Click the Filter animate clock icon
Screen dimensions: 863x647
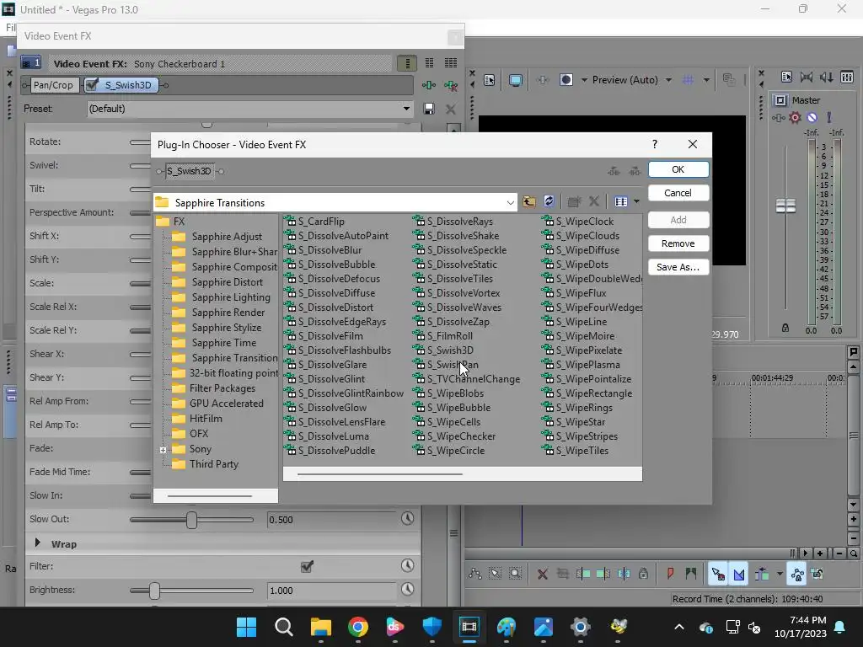pyautogui.click(x=407, y=565)
